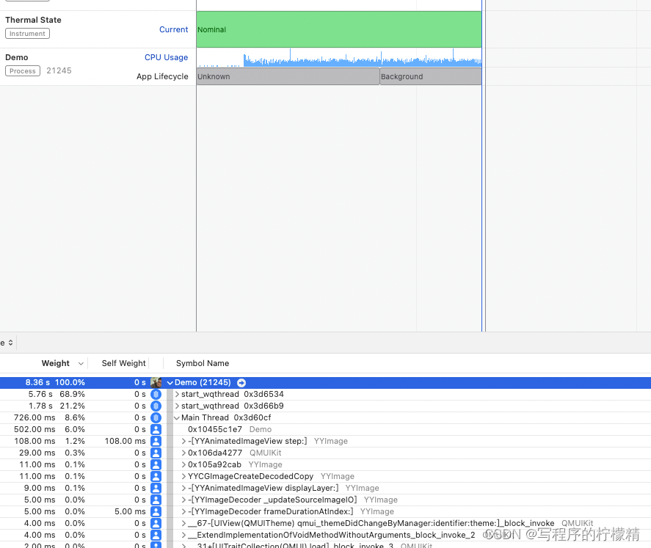This screenshot has height=548, width=651.
Task: Select the App Lifecycle track label
Action: point(162,76)
